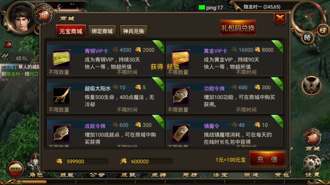Open the chat bubble icon at bottom left
Image resolution: width=330 pixels, height=185 pixels.
click(x=15, y=169)
